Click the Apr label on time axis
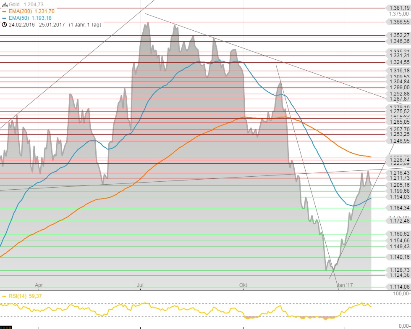 pos(39,285)
